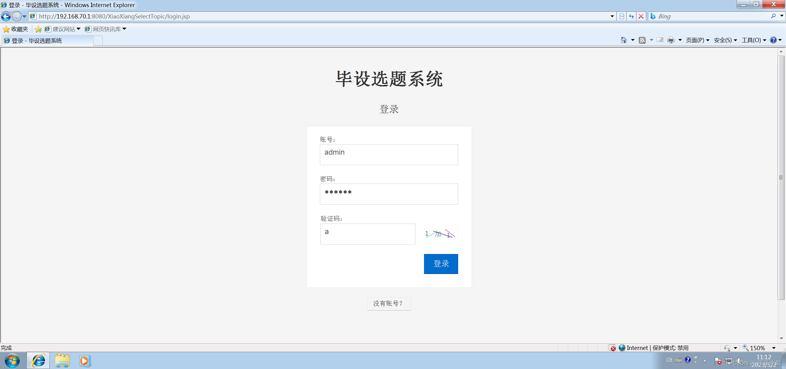Click the search magnifier icon
The image size is (786, 369).
(x=773, y=16)
